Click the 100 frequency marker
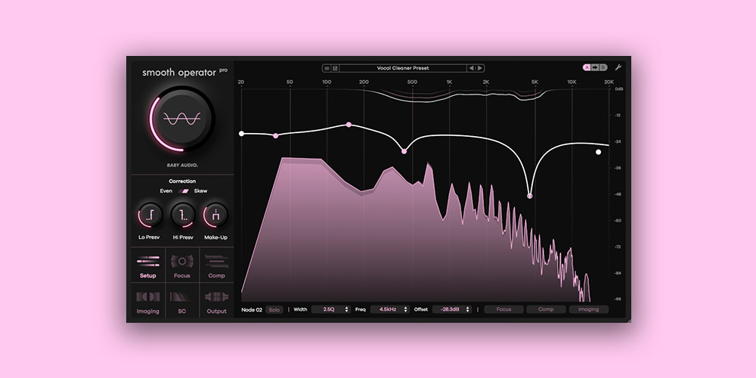 click(327, 82)
